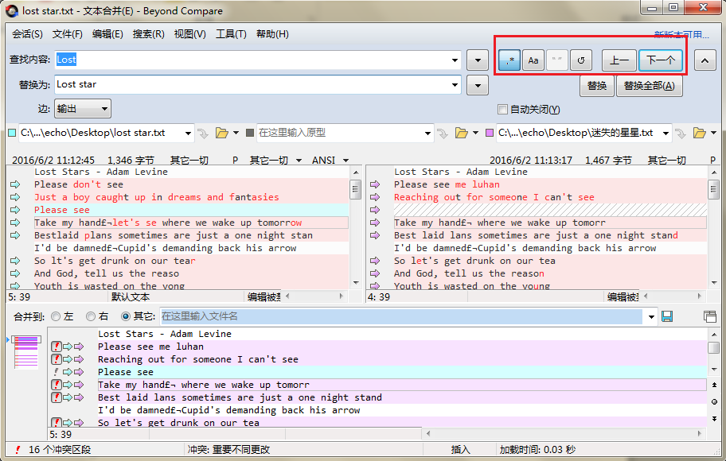Click the left pane browse folder icon
Viewport: 726px width, 461px height.
tap(222, 134)
